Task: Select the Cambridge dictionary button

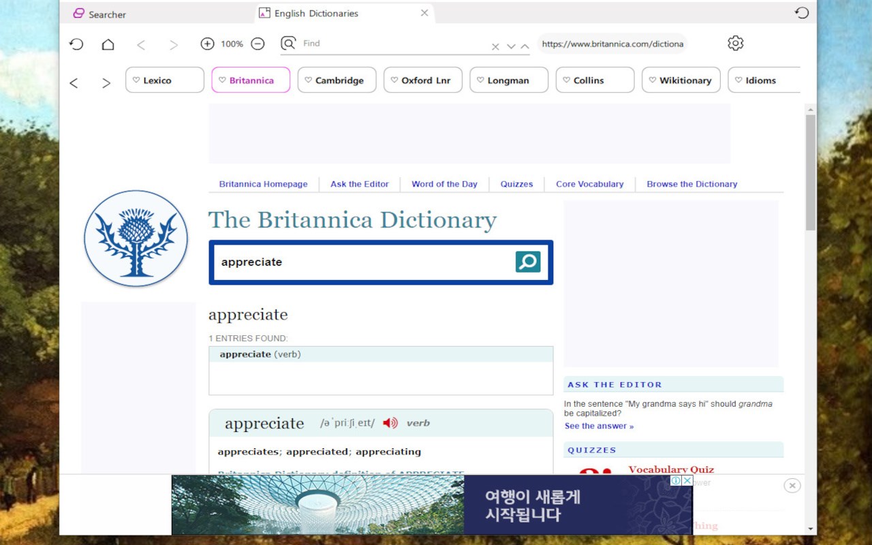Action: [337, 80]
